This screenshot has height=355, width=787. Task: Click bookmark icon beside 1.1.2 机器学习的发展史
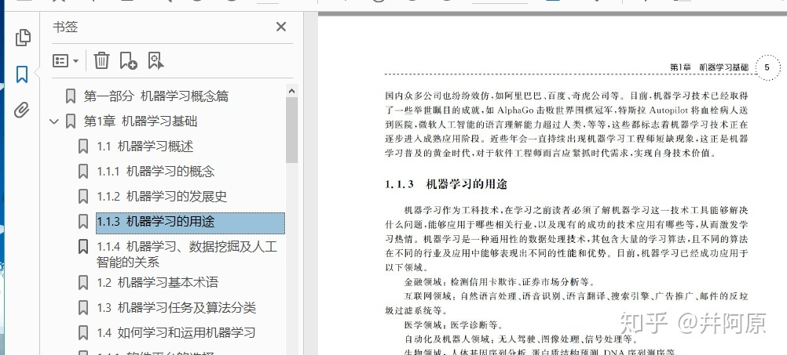(x=83, y=196)
